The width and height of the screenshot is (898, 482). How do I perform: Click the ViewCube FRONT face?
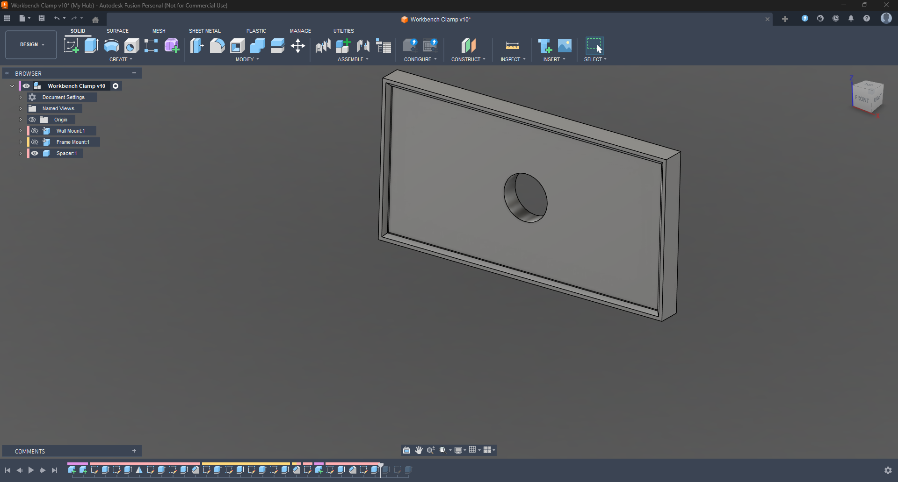click(x=862, y=99)
